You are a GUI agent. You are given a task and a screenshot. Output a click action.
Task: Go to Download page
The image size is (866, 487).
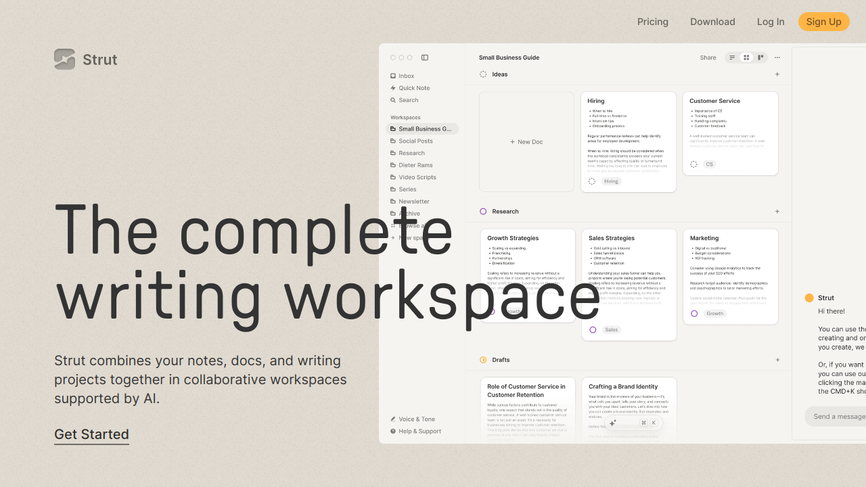(712, 22)
